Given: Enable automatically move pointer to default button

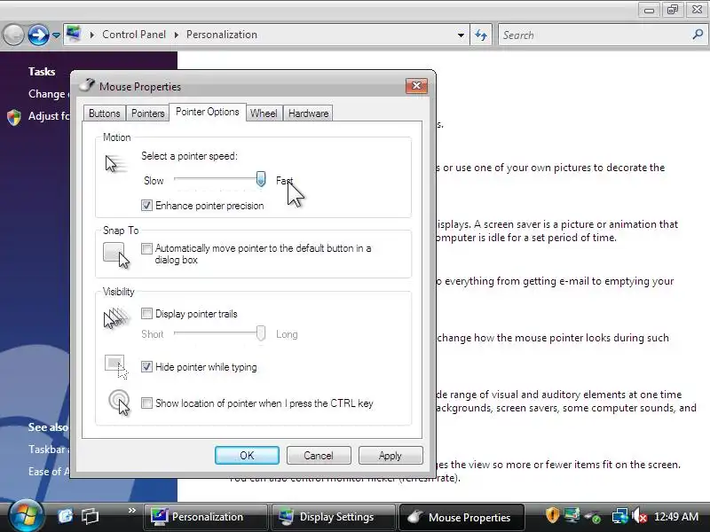Looking at the screenshot, I should click(146, 248).
